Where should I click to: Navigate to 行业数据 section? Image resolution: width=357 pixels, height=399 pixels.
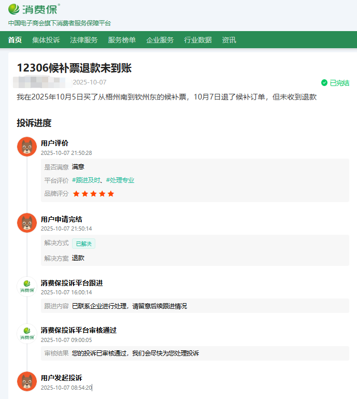[197, 40]
